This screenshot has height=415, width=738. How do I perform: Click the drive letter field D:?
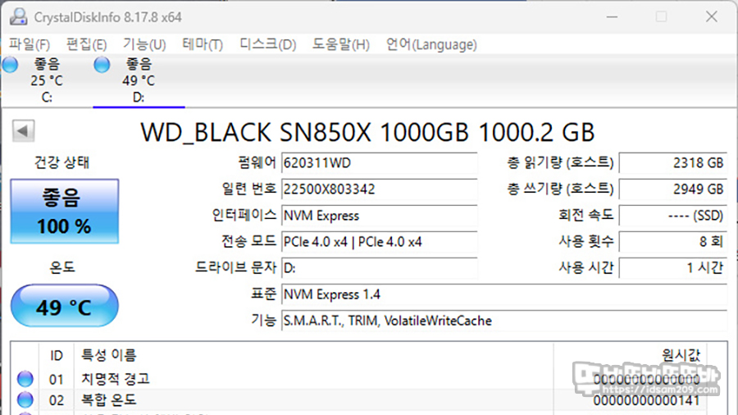(380, 268)
